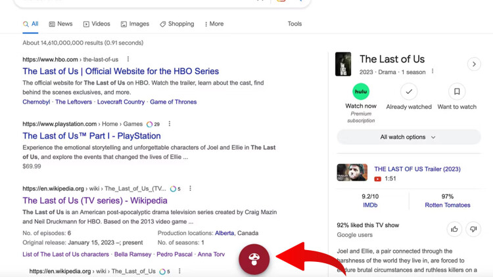Click the red mushroom floating button
Viewport: 493px width, 277px height.
tap(254, 259)
